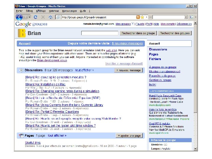This screenshot has width=212, height=159.
Task: Click Paramètres du groupe link
Action: pos(162,76)
